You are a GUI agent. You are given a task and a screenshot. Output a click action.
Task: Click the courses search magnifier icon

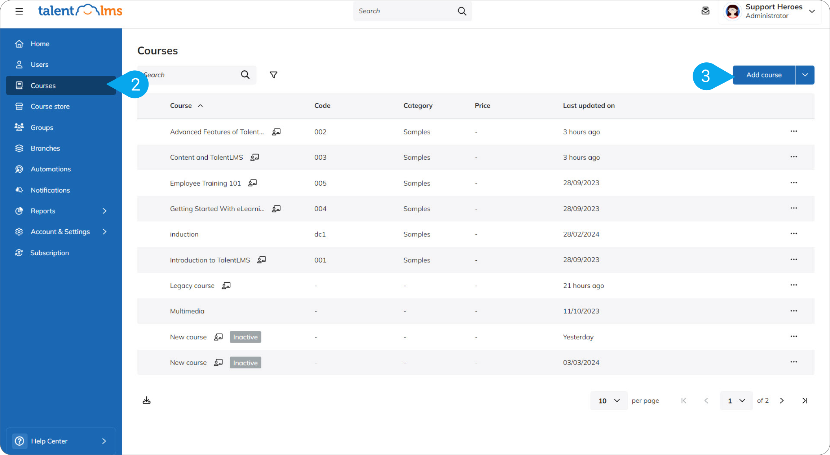[245, 75]
